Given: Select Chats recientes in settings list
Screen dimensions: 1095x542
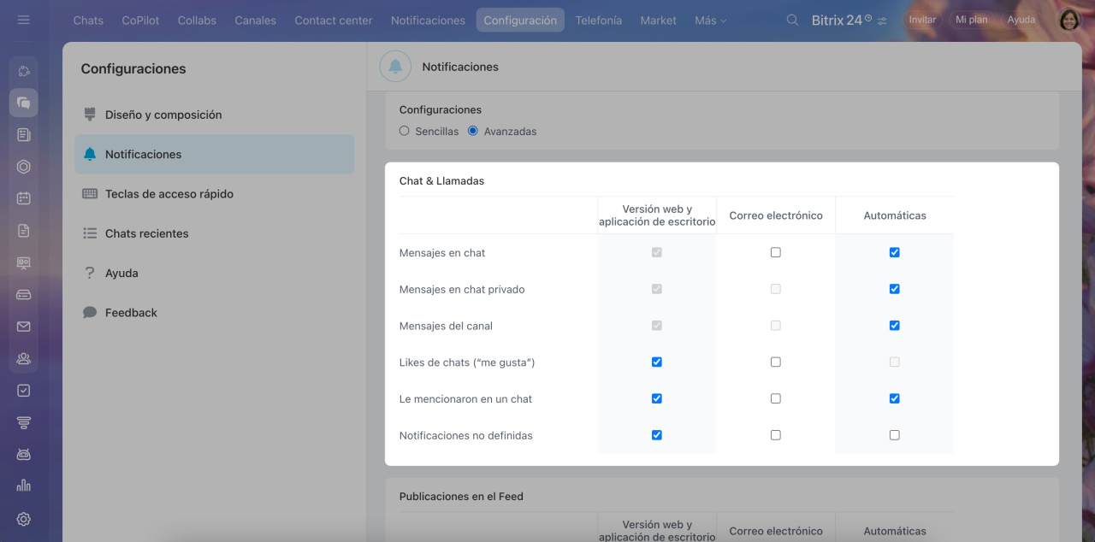Looking at the screenshot, I should pos(214,233).
